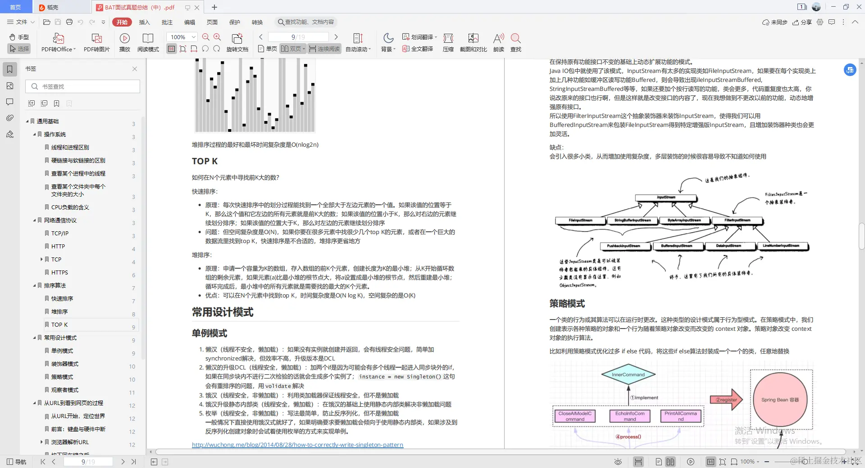Image resolution: width=865 pixels, height=468 pixels.
Task: Click the print icon in the quick toolbar
Action: (69, 22)
